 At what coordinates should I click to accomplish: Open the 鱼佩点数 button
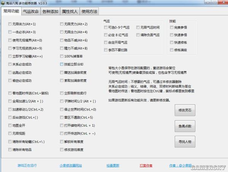185,126
